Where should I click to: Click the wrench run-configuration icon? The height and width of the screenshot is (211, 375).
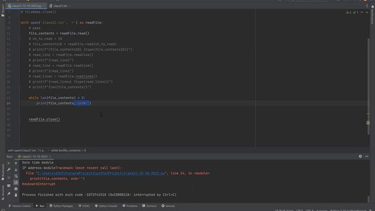[x=9, y=169]
